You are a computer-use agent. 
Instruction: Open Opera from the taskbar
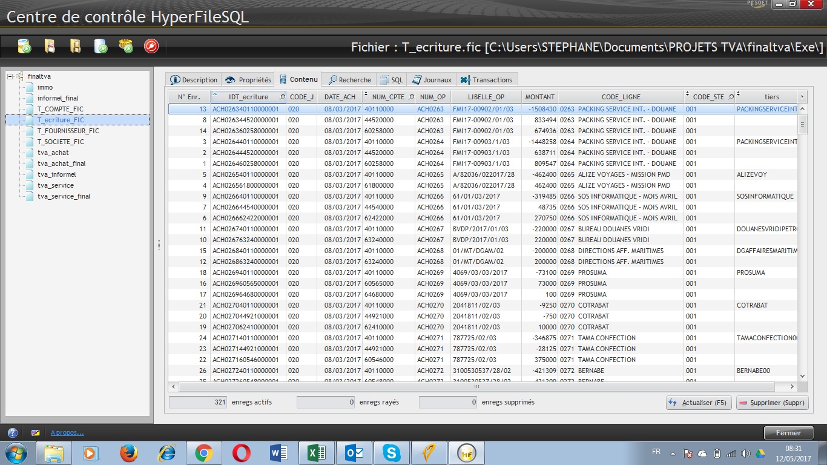coord(241,452)
